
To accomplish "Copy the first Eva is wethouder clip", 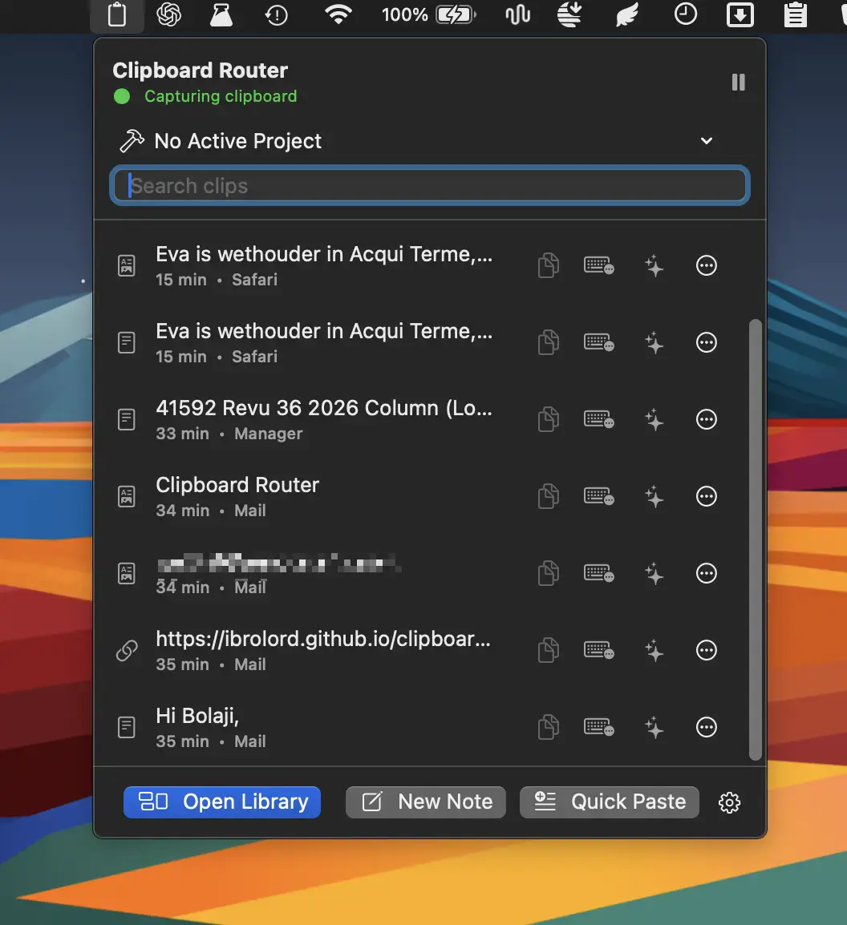I will coord(549,265).
